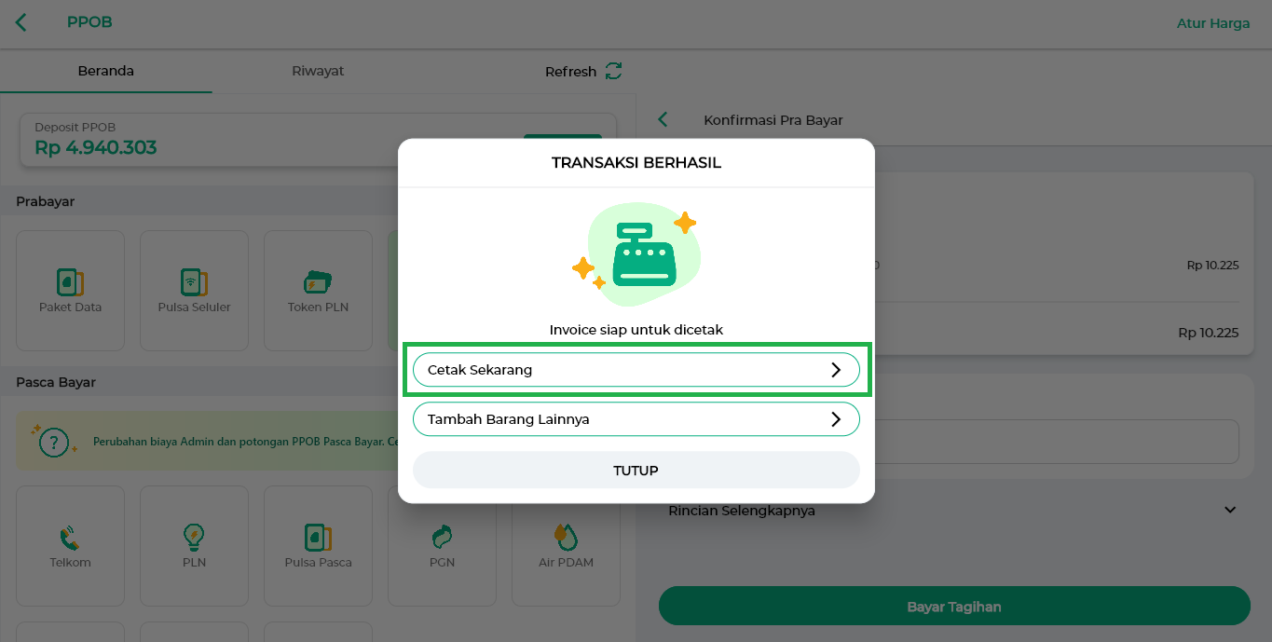Click the Prabayar section heading

(x=45, y=201)
